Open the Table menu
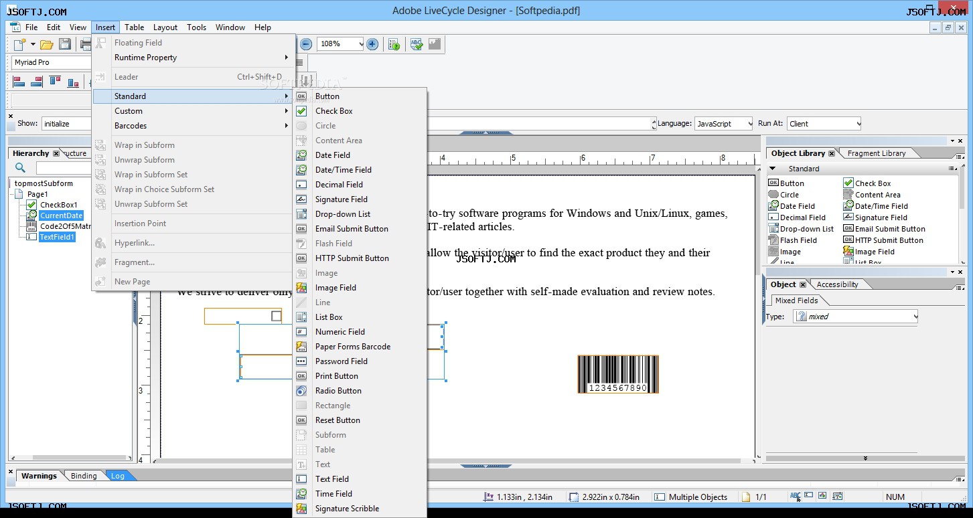 click(x=134, y=27)
